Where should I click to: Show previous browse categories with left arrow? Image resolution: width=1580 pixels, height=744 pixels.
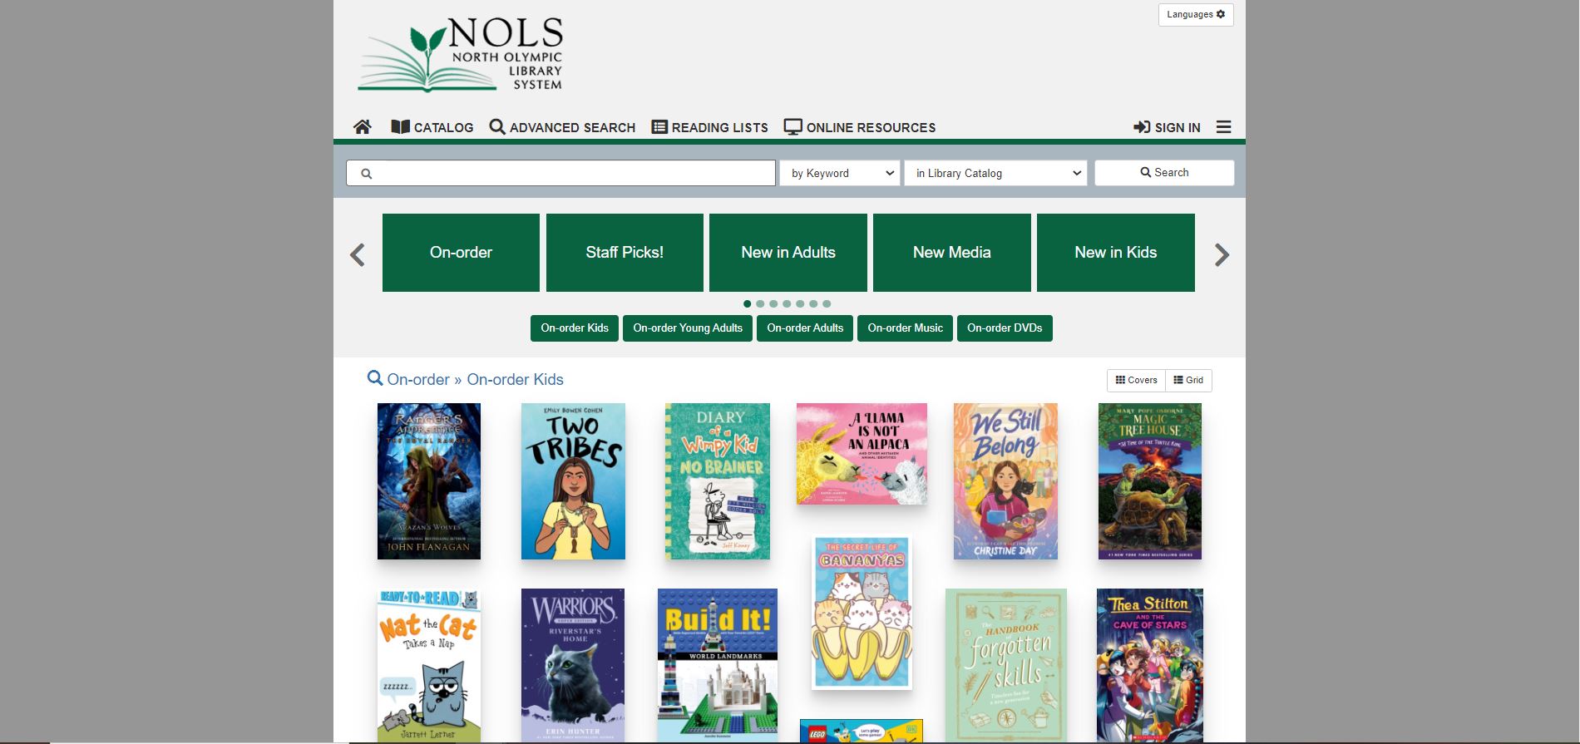[x=358, y=254]
